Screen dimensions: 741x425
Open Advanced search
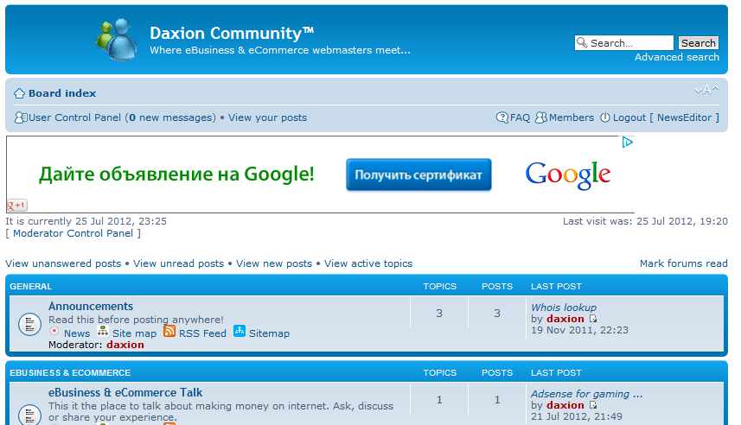677,57
